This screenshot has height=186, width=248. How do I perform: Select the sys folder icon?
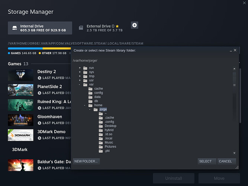pos(85,72)
